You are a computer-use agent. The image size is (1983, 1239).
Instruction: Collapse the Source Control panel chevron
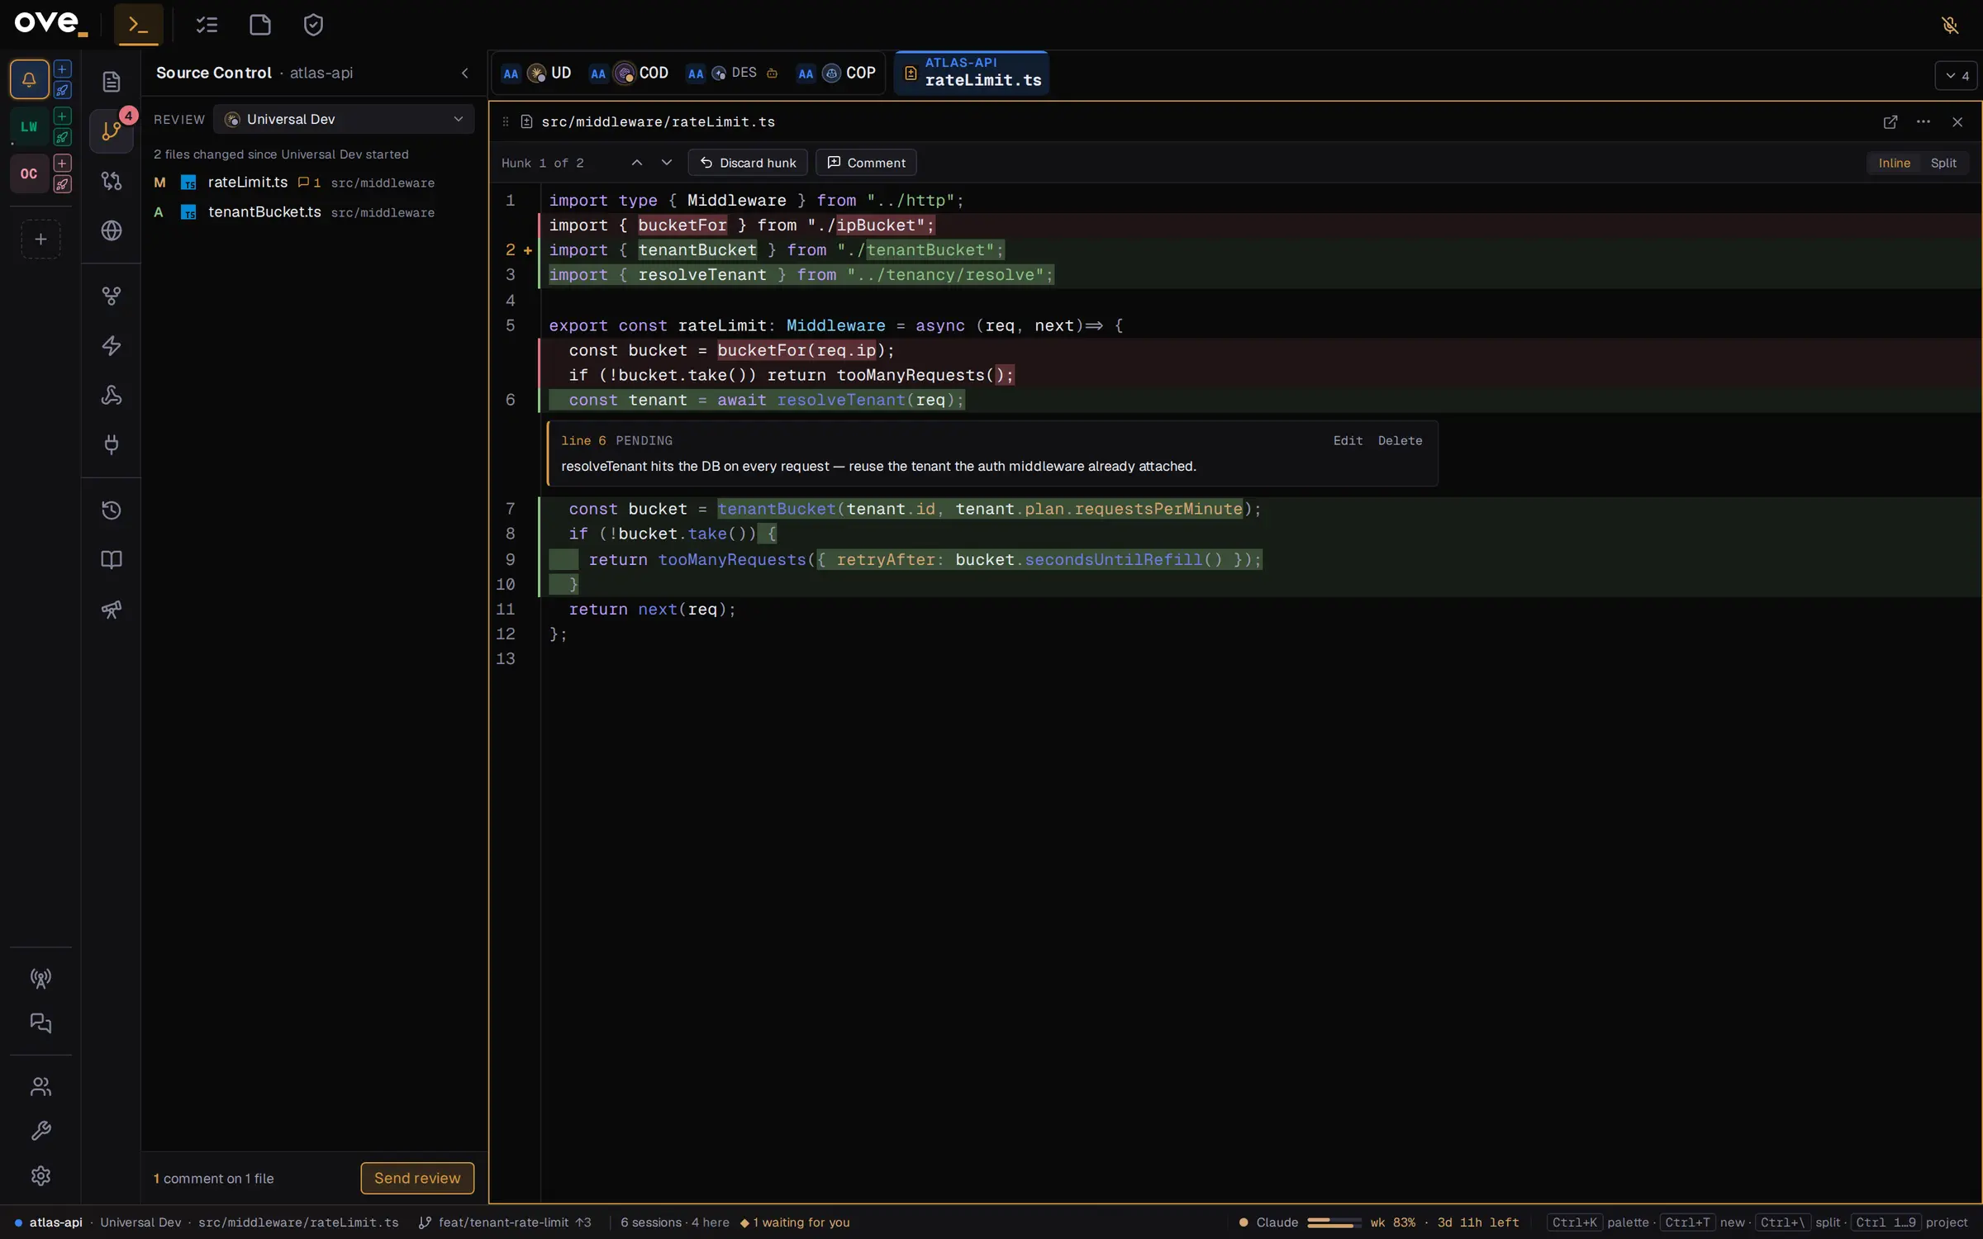465,73
